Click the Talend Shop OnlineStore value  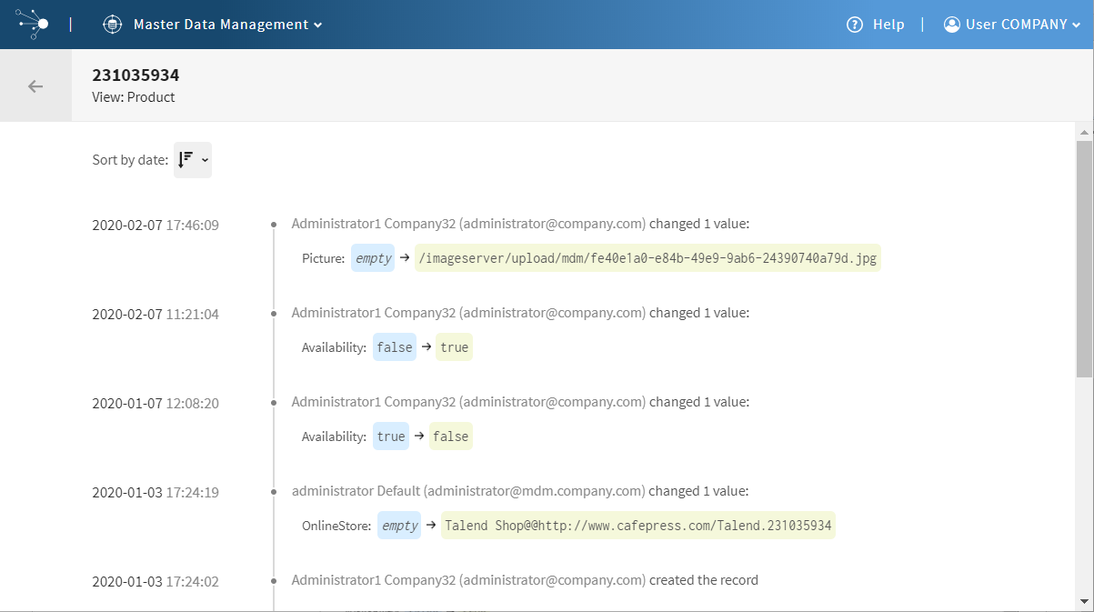(x=637, y=526)
